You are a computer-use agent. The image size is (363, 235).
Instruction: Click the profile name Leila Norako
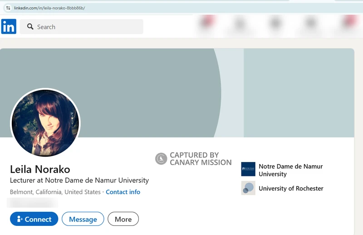(40, 169)
